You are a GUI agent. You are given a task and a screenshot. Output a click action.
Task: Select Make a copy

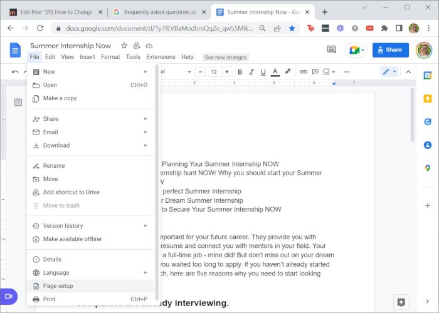90,98
